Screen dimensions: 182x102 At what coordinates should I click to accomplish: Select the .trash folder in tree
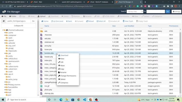tap(10, 72)
